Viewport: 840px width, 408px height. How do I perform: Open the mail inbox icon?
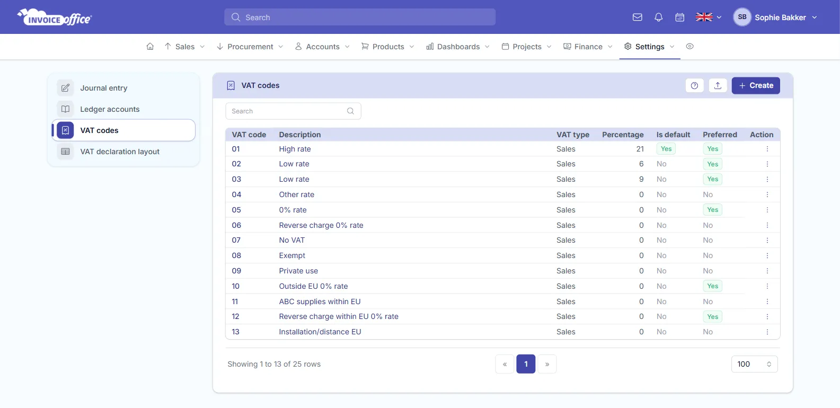(638, 17)
